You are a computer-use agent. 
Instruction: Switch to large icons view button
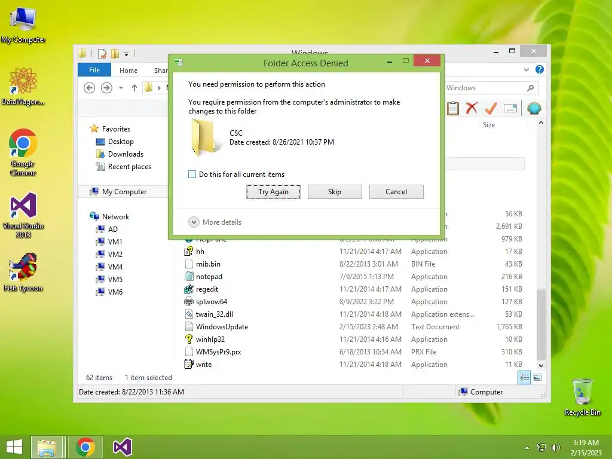click(x=537, y=377)
